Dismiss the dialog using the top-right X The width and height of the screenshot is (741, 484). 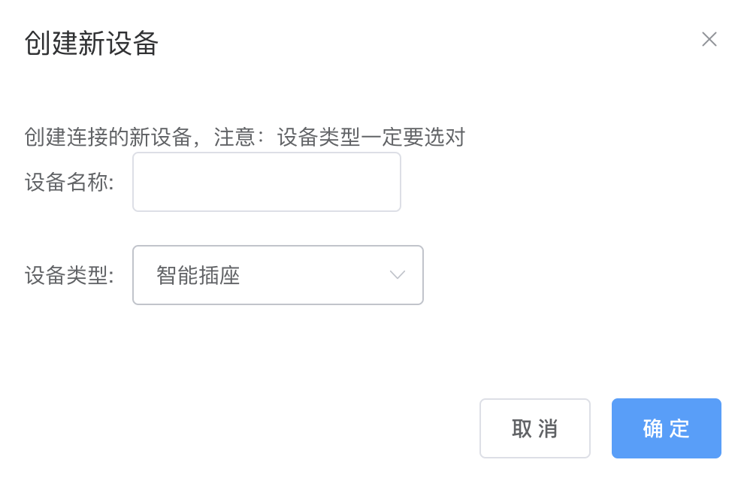709,40
